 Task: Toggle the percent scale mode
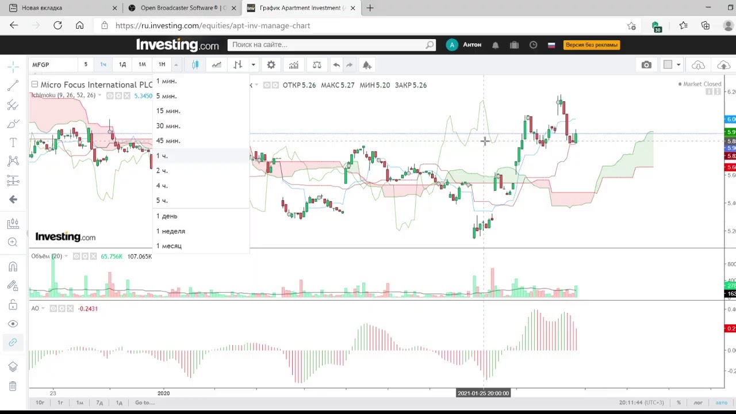679,402
